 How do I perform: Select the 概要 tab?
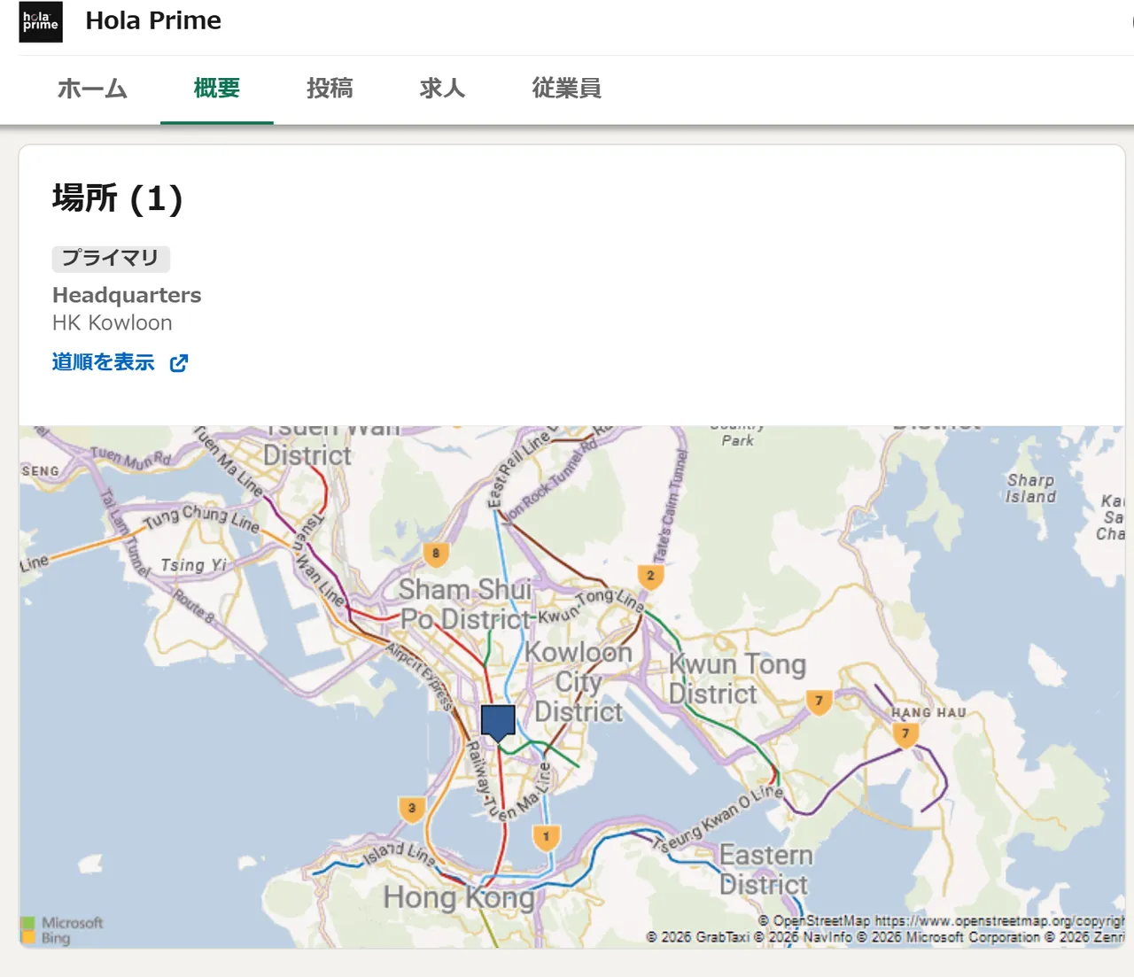point(217,89)
